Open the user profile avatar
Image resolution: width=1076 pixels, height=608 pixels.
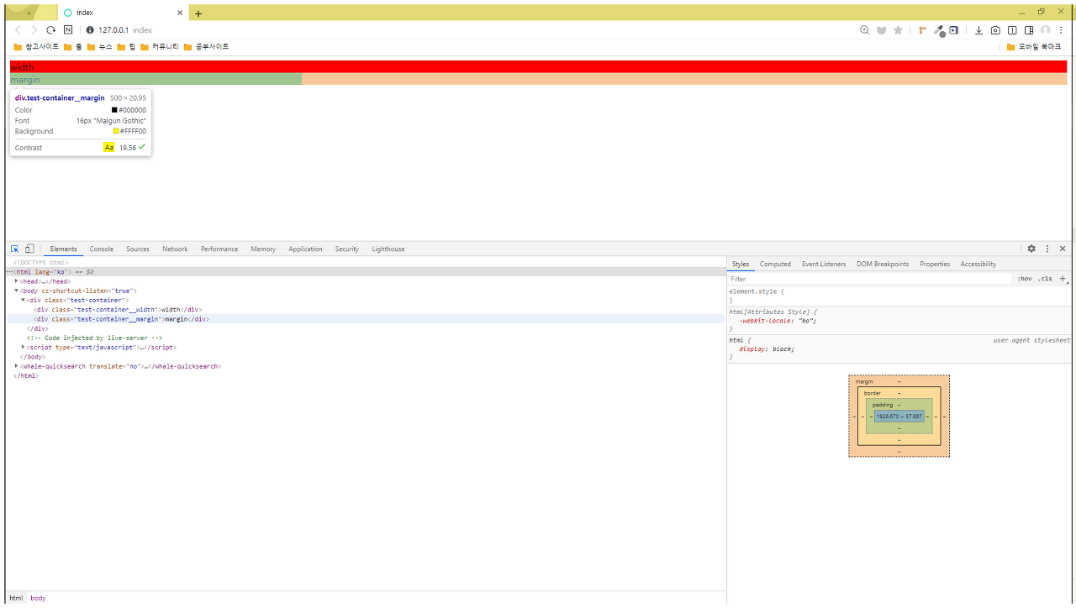1046,30
